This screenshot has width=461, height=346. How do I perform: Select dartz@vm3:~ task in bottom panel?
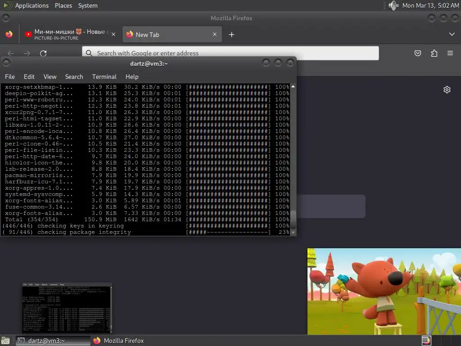53,341
